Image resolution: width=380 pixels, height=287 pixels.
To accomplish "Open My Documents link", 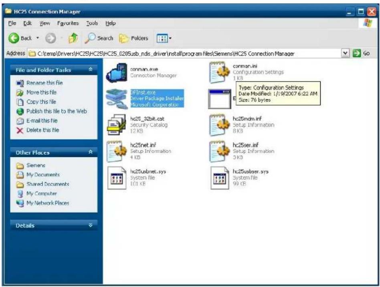I will click(x=43, y=175).
